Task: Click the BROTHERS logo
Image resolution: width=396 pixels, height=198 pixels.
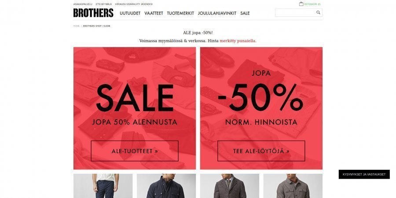Action: [93, 13]
